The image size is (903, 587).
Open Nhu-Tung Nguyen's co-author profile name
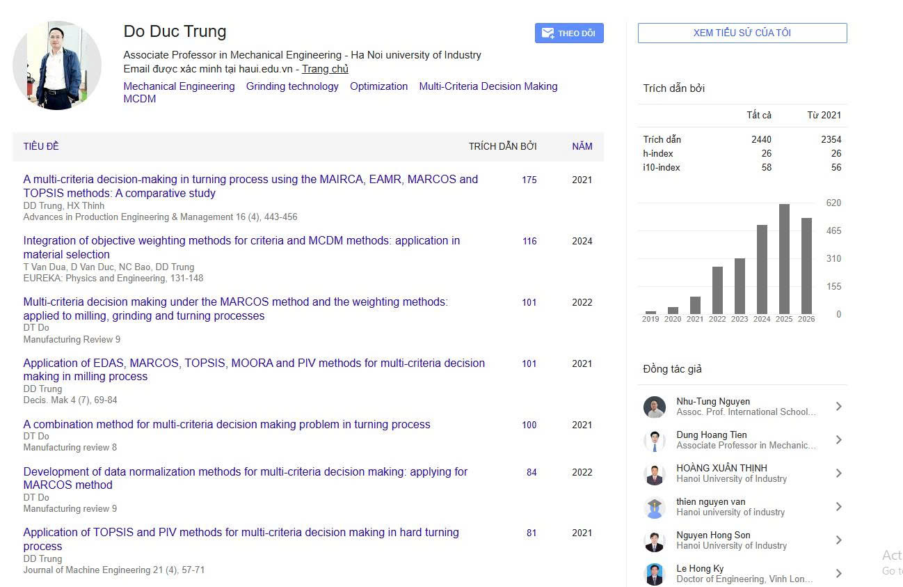[713, 401]
